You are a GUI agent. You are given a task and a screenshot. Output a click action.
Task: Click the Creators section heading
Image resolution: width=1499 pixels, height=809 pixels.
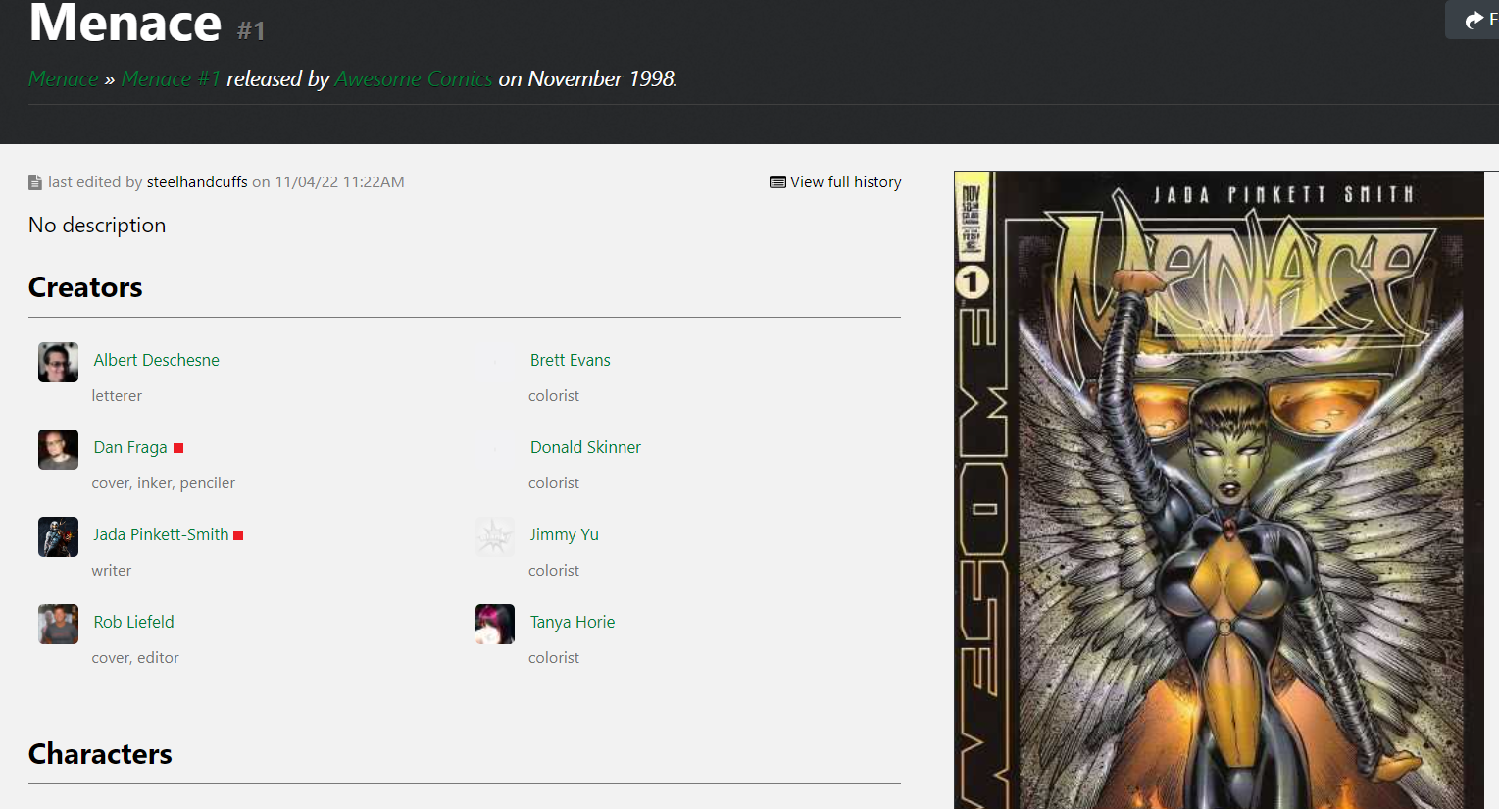85,287
